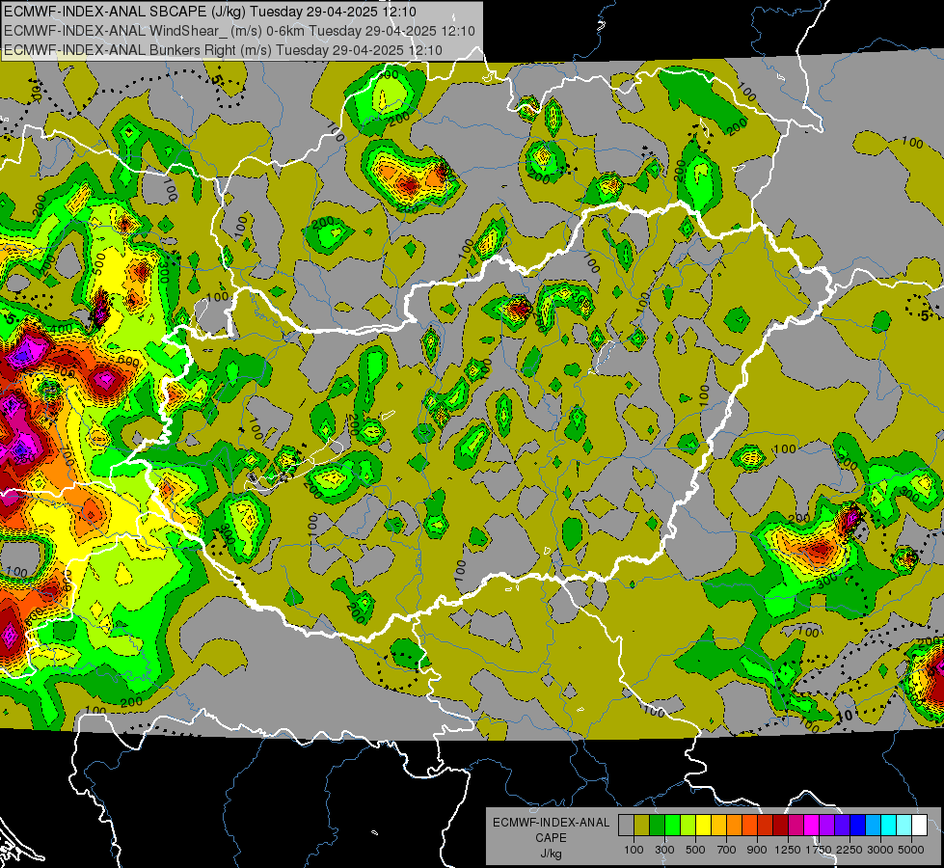Click the 300 value in the legend
The height and width of the screenshot is (868, 944).
pos(664,850)
